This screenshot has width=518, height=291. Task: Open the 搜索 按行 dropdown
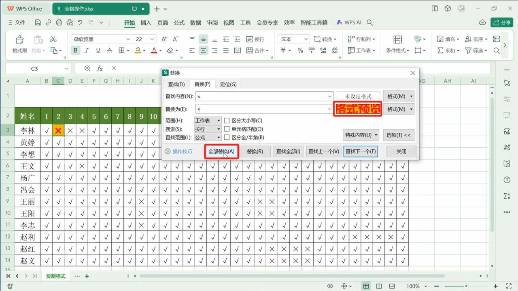click(208, 129)
